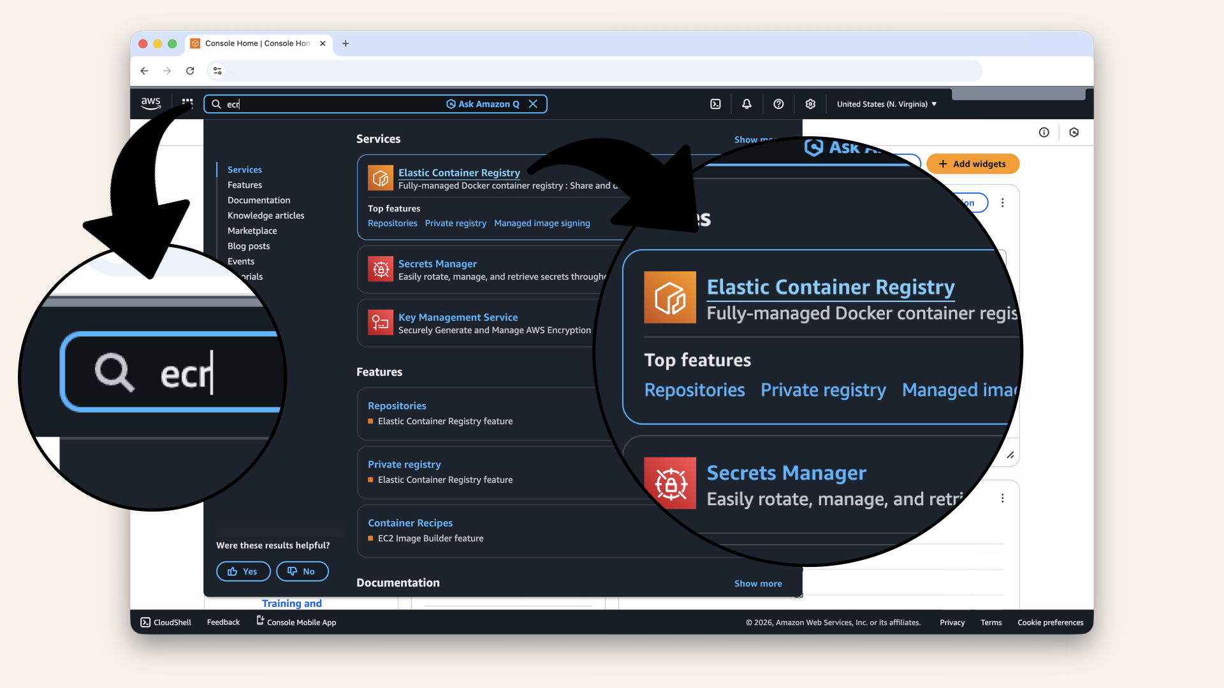This screenshot has width=1224, height=688.
Task: Click the Secrets Manager service icon
Action: click(x=381, y=269)
